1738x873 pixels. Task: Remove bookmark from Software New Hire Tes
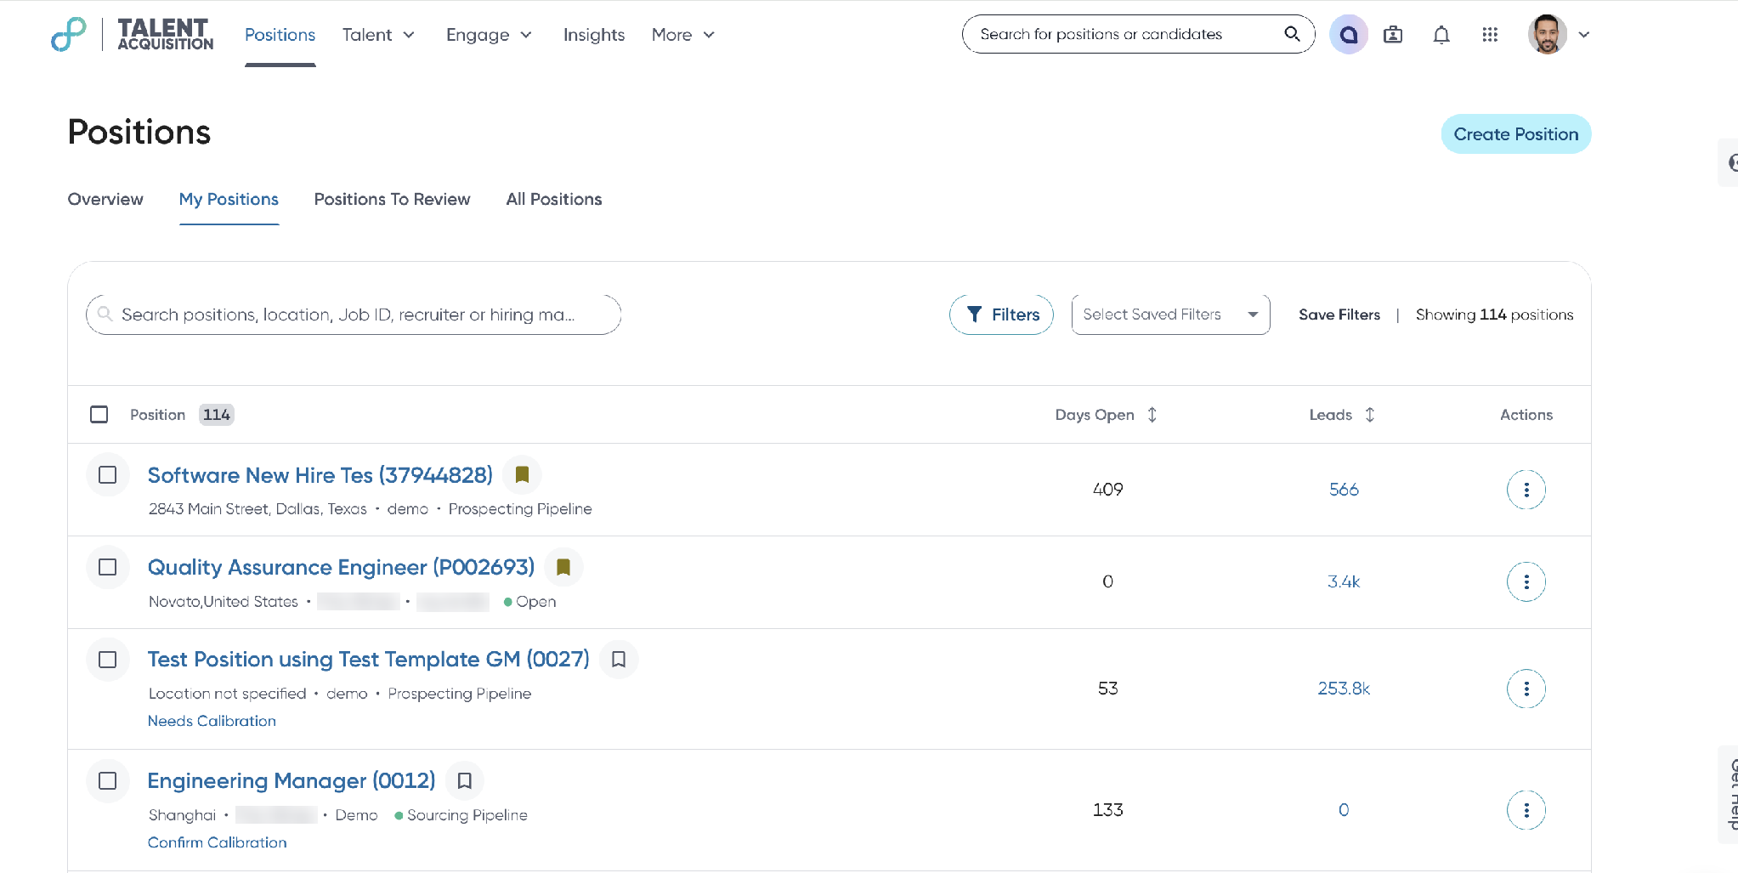point(522,474)
